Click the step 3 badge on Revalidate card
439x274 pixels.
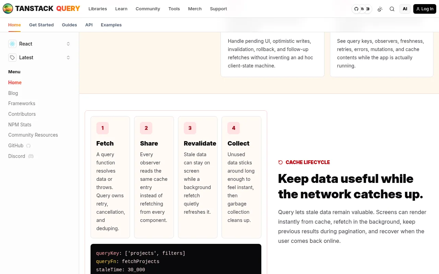190,128
